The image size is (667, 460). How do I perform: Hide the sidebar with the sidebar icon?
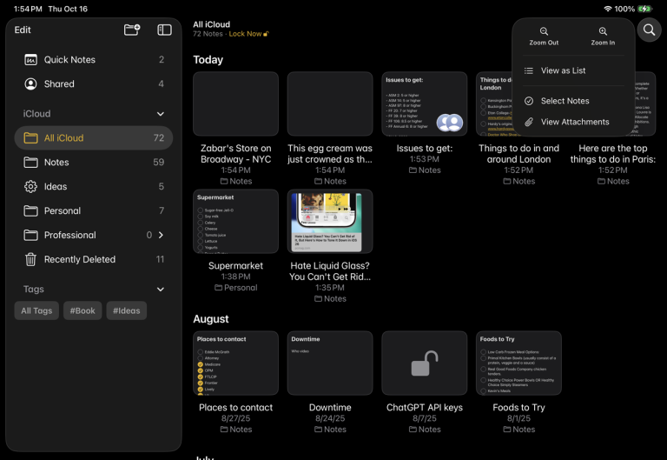click(x=164, y=30)
